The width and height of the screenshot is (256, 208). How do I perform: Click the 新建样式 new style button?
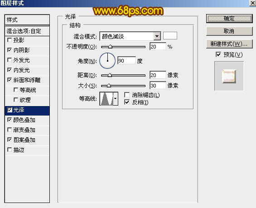pos(229,44)
